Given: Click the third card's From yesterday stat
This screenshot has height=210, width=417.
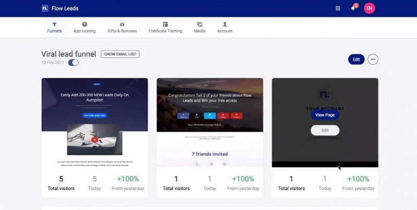Looking at the screenshot, I should (x=358, y=183).
